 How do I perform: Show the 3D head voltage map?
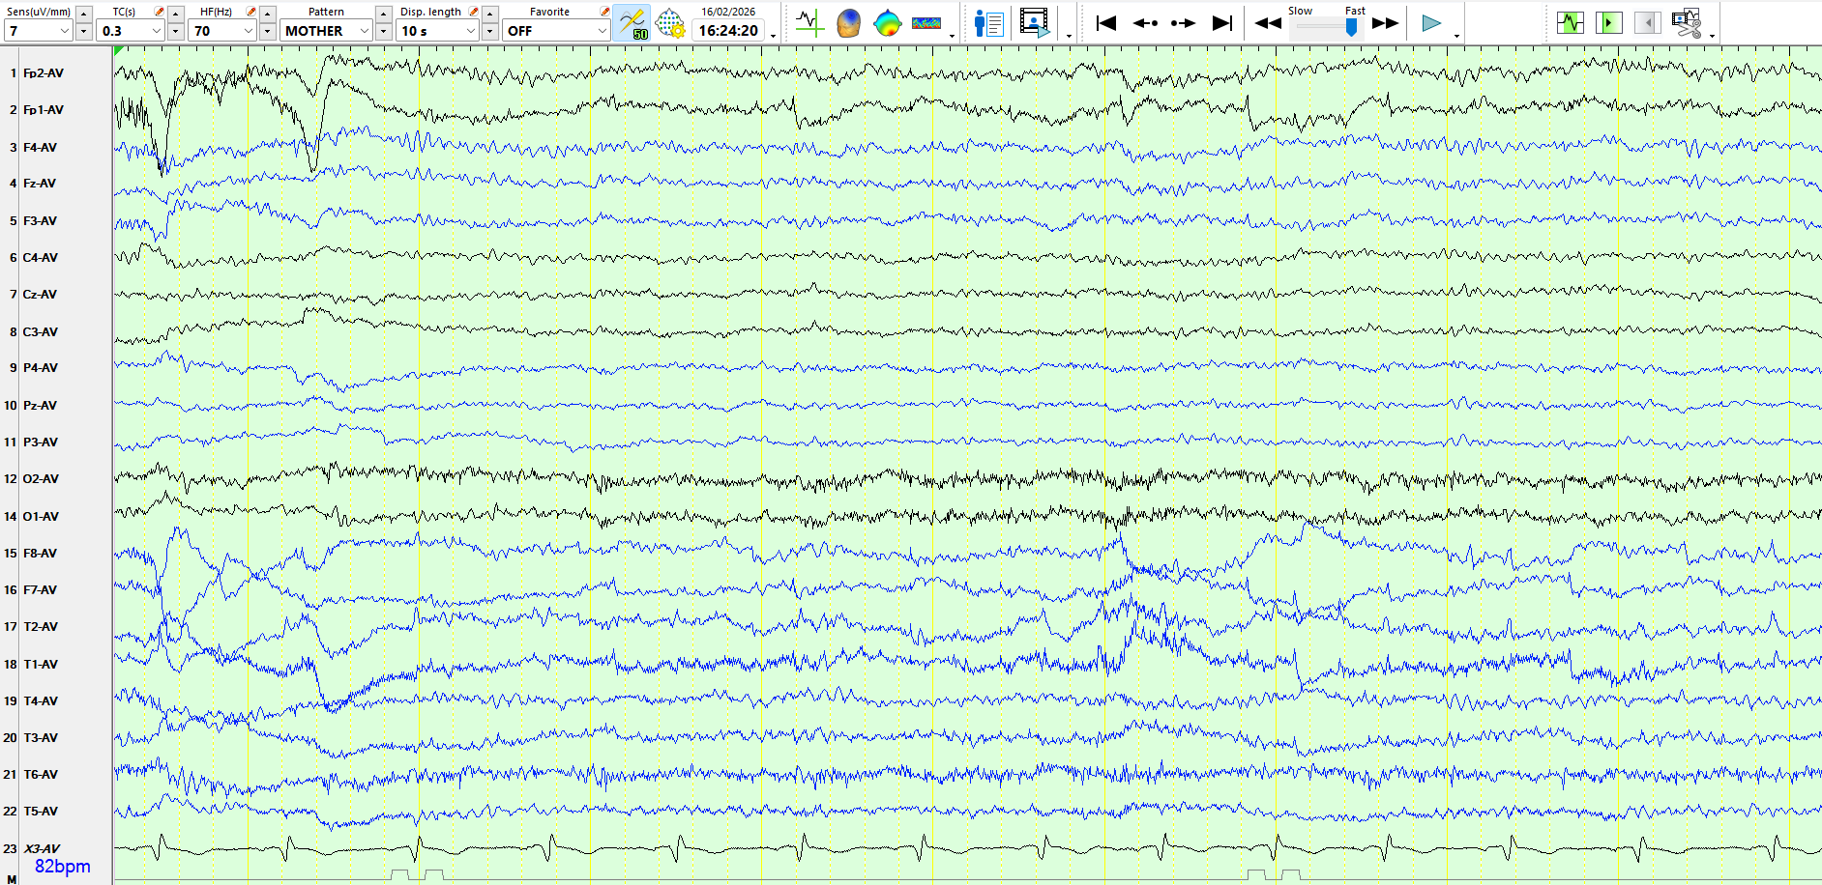(x=848, y=23)
